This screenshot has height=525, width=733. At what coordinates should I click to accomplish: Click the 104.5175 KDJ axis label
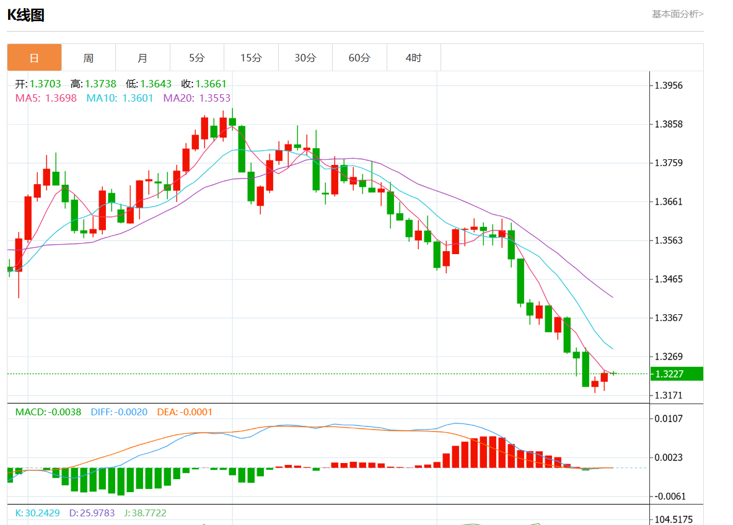click(x=674, y=519)
